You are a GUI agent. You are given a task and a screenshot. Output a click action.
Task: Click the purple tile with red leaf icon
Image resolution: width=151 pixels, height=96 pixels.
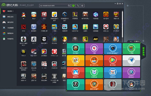pos(94,49)
